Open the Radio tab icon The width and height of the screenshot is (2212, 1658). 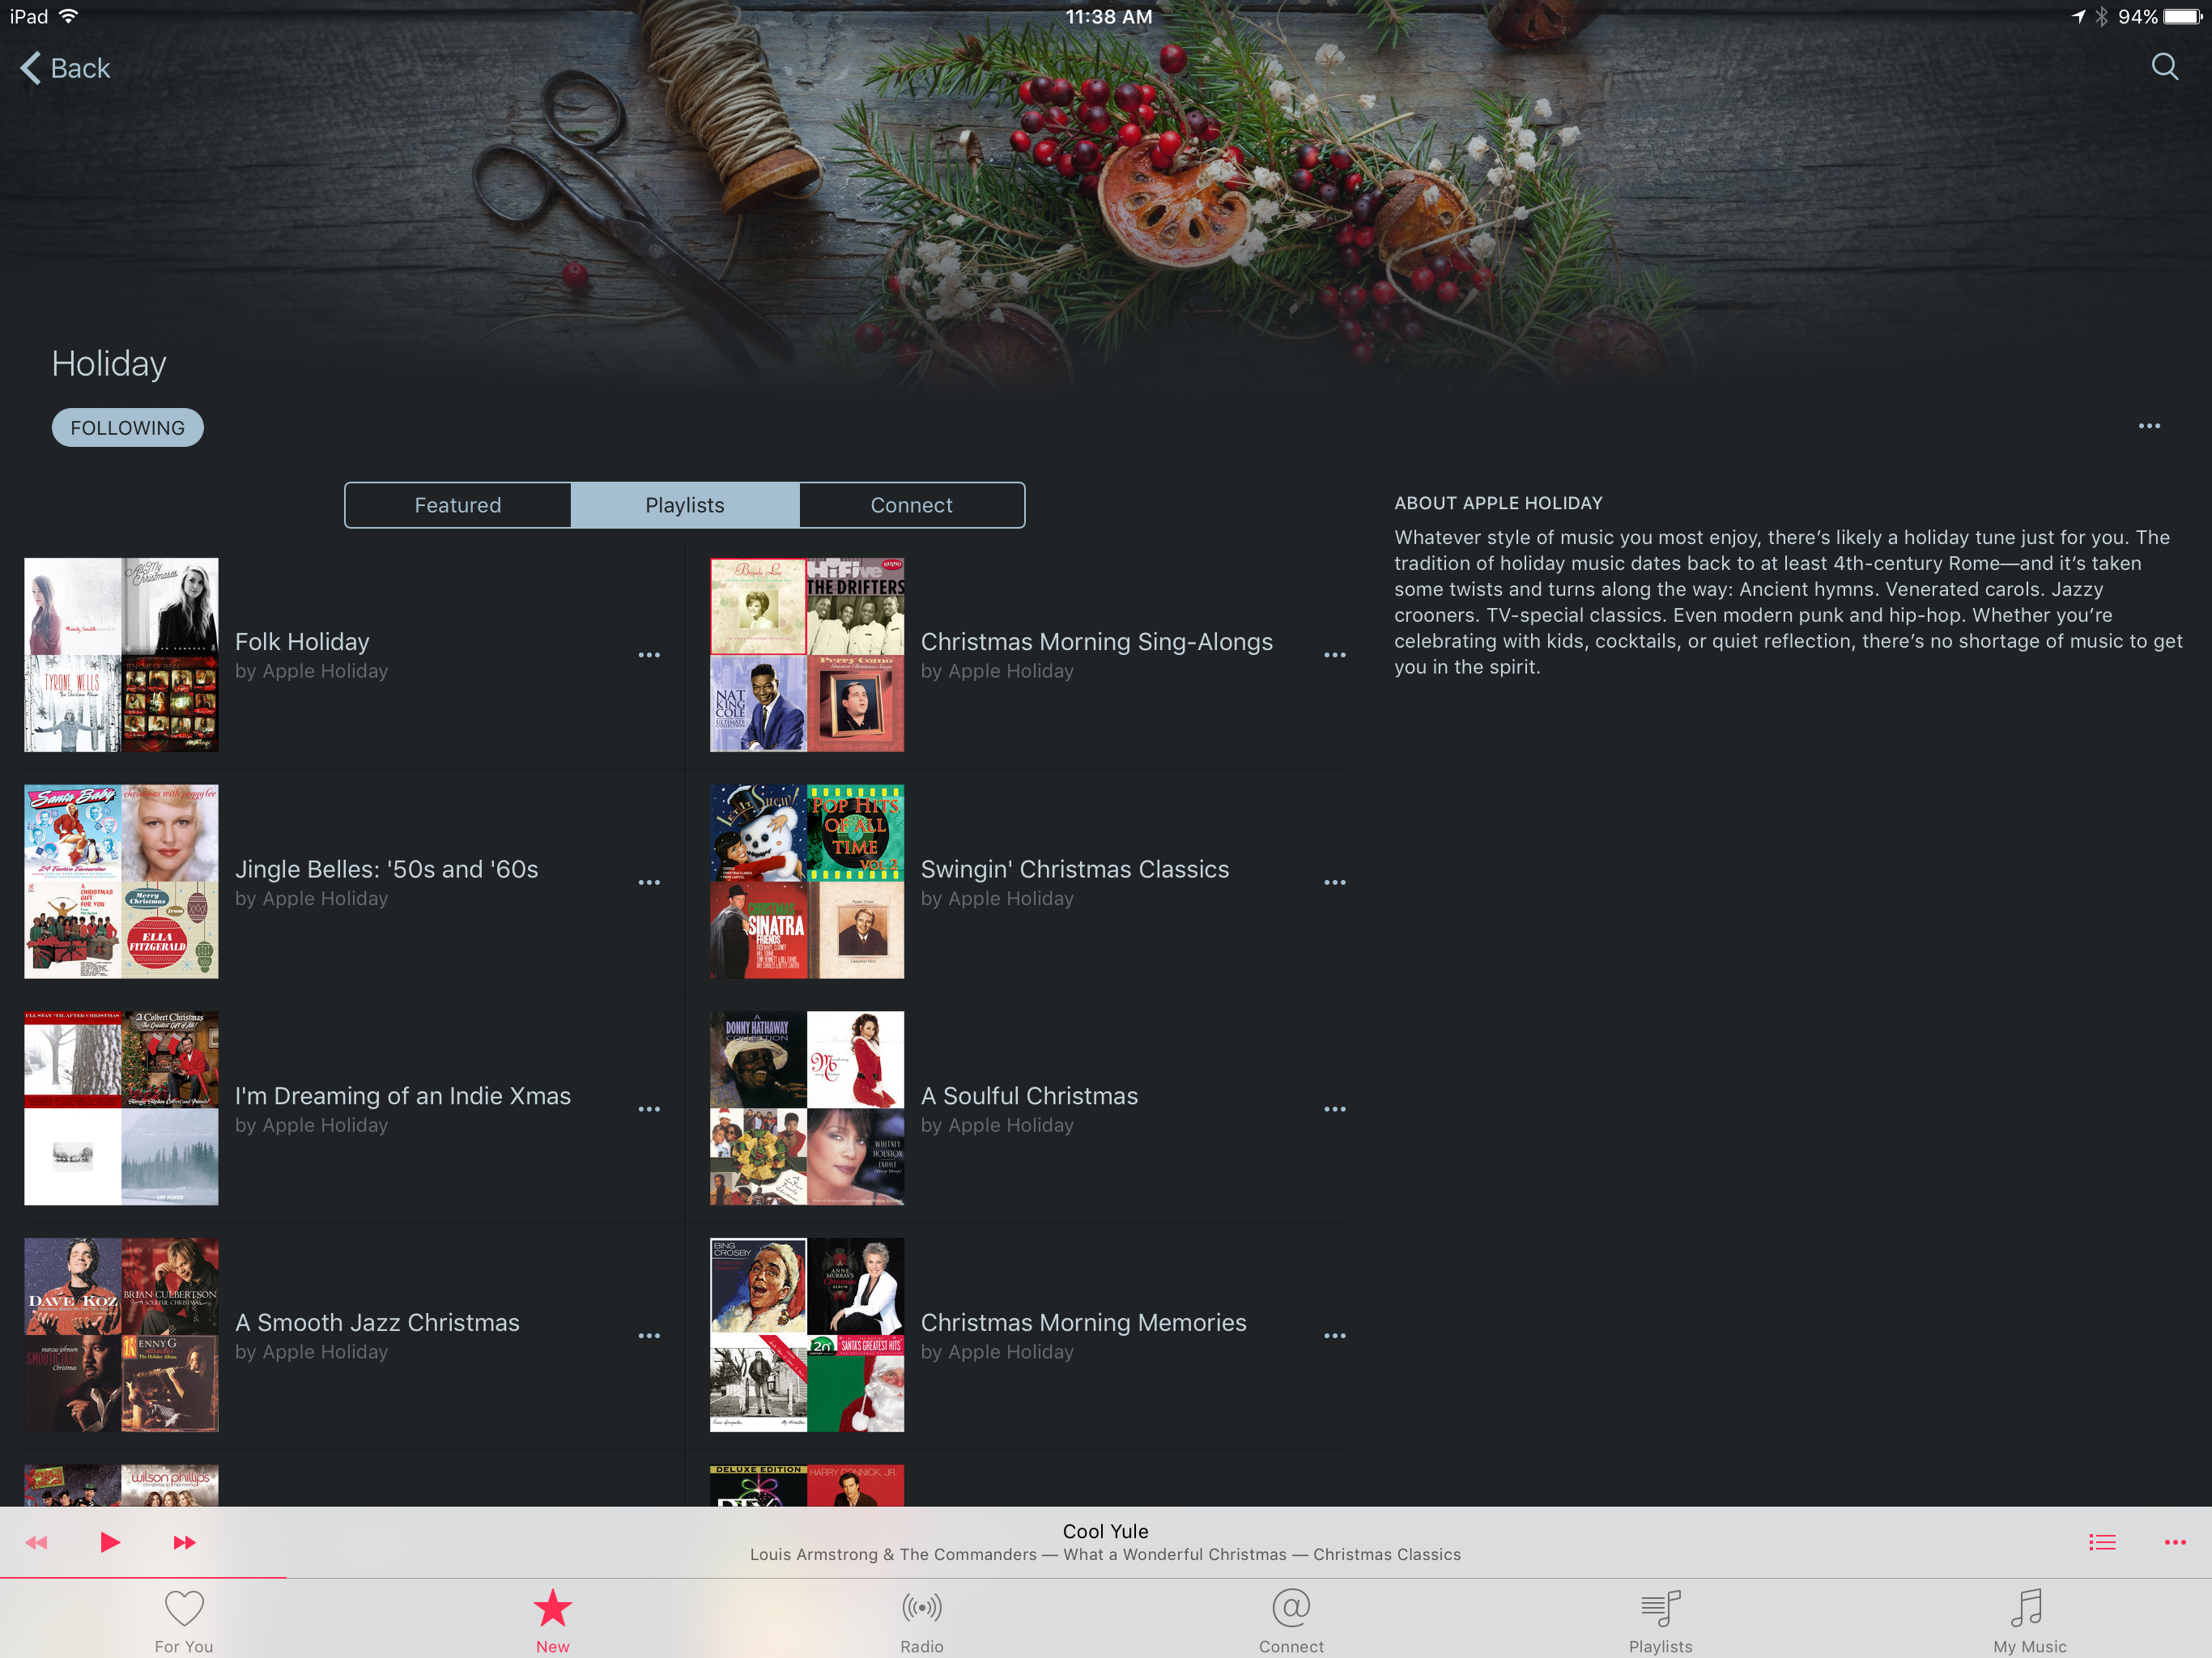[x=921, y=1619]
